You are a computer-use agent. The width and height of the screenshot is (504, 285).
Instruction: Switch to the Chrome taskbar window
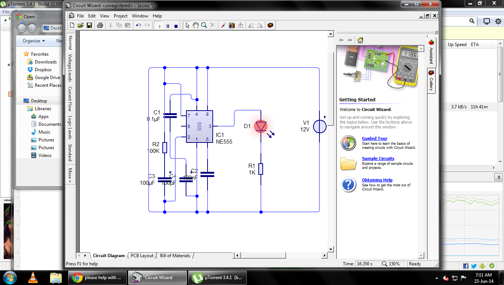(x=97, y=277)
